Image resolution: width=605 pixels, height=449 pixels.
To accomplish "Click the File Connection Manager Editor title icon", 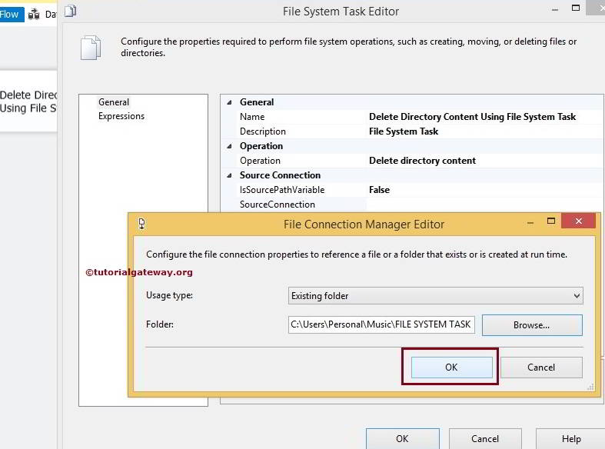I will point(141,224).
